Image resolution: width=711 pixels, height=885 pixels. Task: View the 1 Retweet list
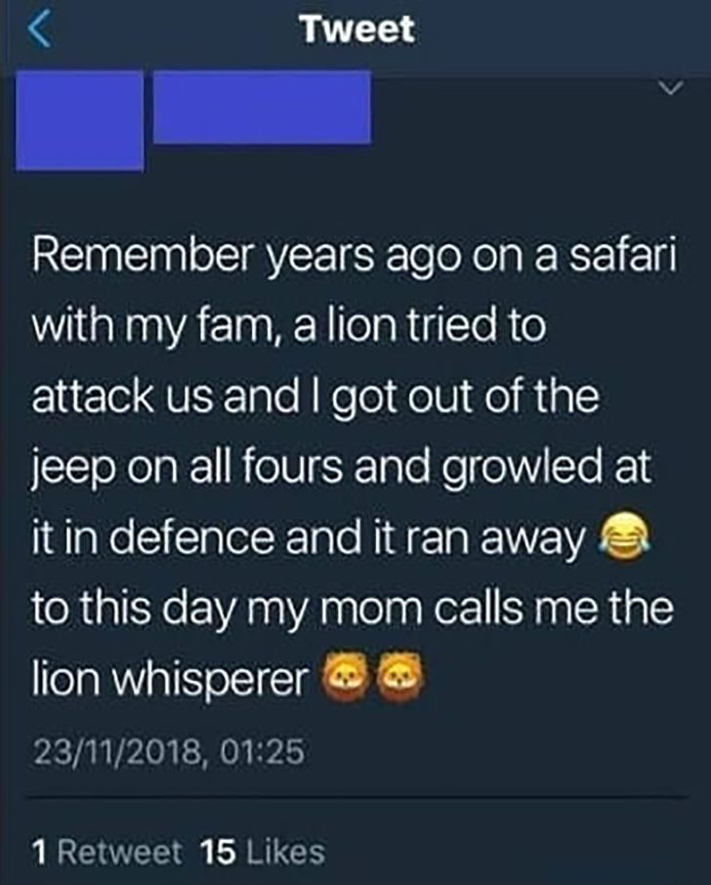pos(107,852)
